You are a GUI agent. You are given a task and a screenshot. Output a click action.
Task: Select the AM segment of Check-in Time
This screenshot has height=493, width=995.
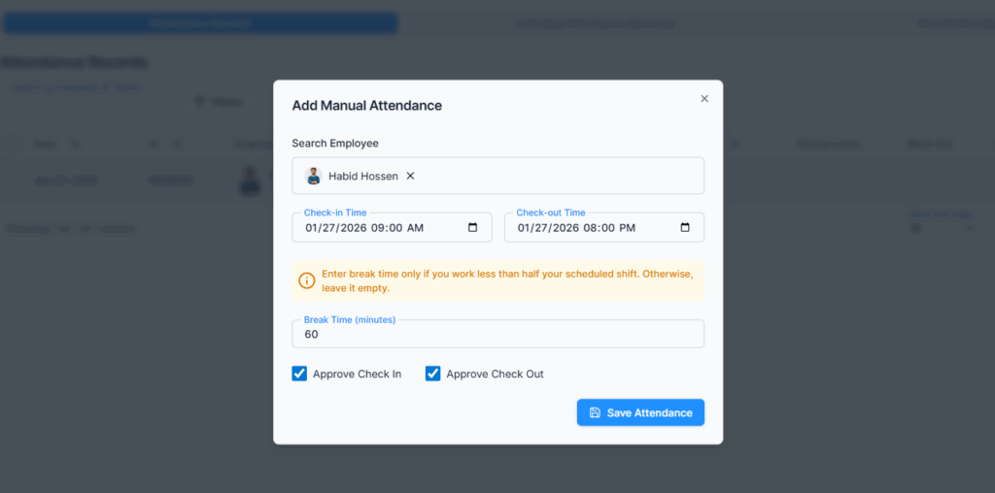point(415,228)
